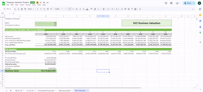Click the Insert comment icon
The image size is (203, 92).
pyautogui.click(x=125, y=9)
